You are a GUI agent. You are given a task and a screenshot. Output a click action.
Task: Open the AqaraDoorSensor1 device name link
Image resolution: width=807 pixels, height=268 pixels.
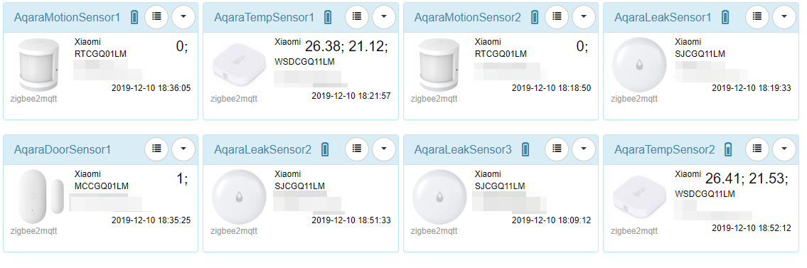coord(63,150)
